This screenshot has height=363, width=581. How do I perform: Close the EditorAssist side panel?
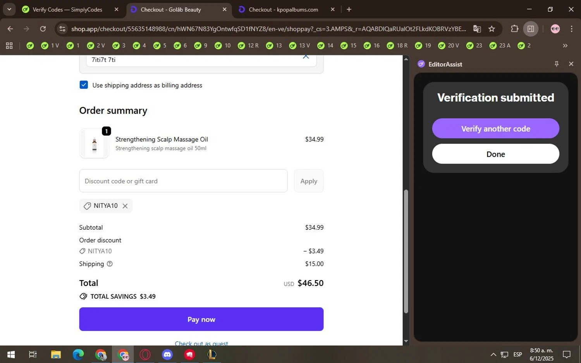pyautogui.click(x=571, y=64)
